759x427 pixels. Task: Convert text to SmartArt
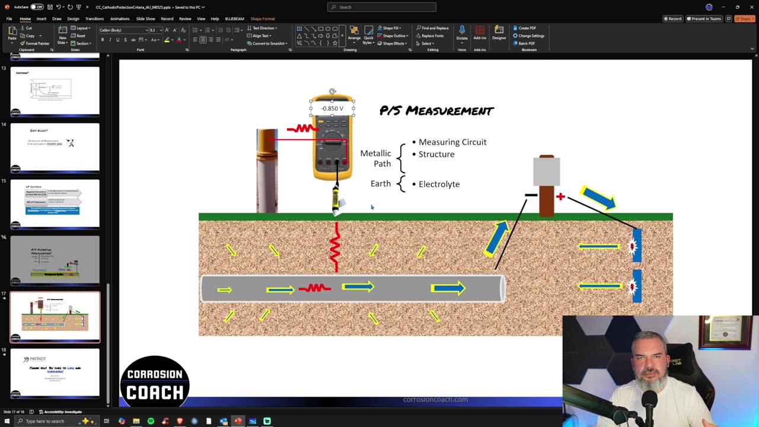267,43
